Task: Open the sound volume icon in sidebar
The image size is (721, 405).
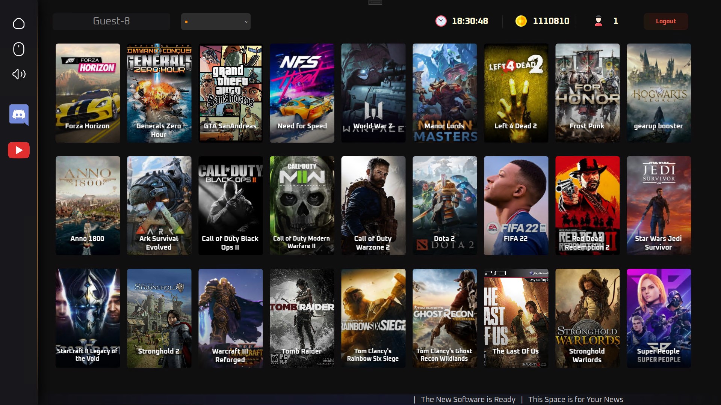Action: (x=19, y=74)
